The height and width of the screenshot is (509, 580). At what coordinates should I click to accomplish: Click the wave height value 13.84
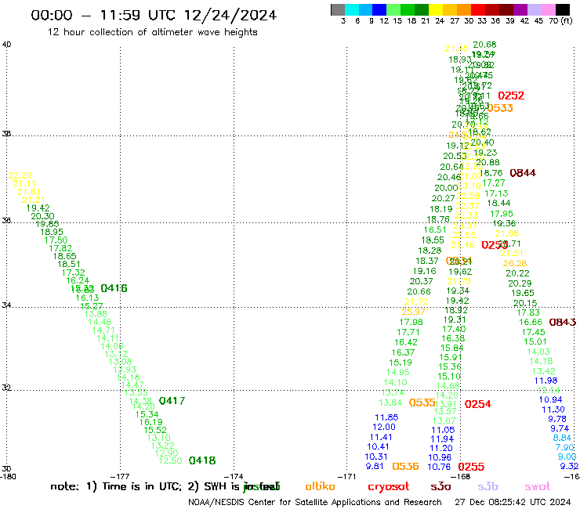(x=390, y=403)
